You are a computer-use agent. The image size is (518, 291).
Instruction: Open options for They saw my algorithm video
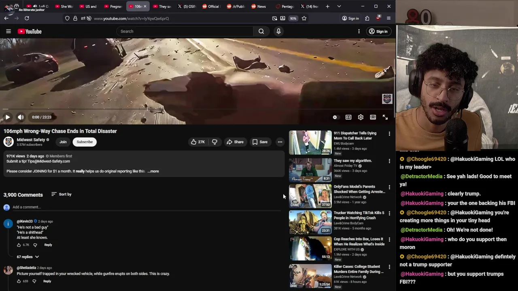coord(389,161)
